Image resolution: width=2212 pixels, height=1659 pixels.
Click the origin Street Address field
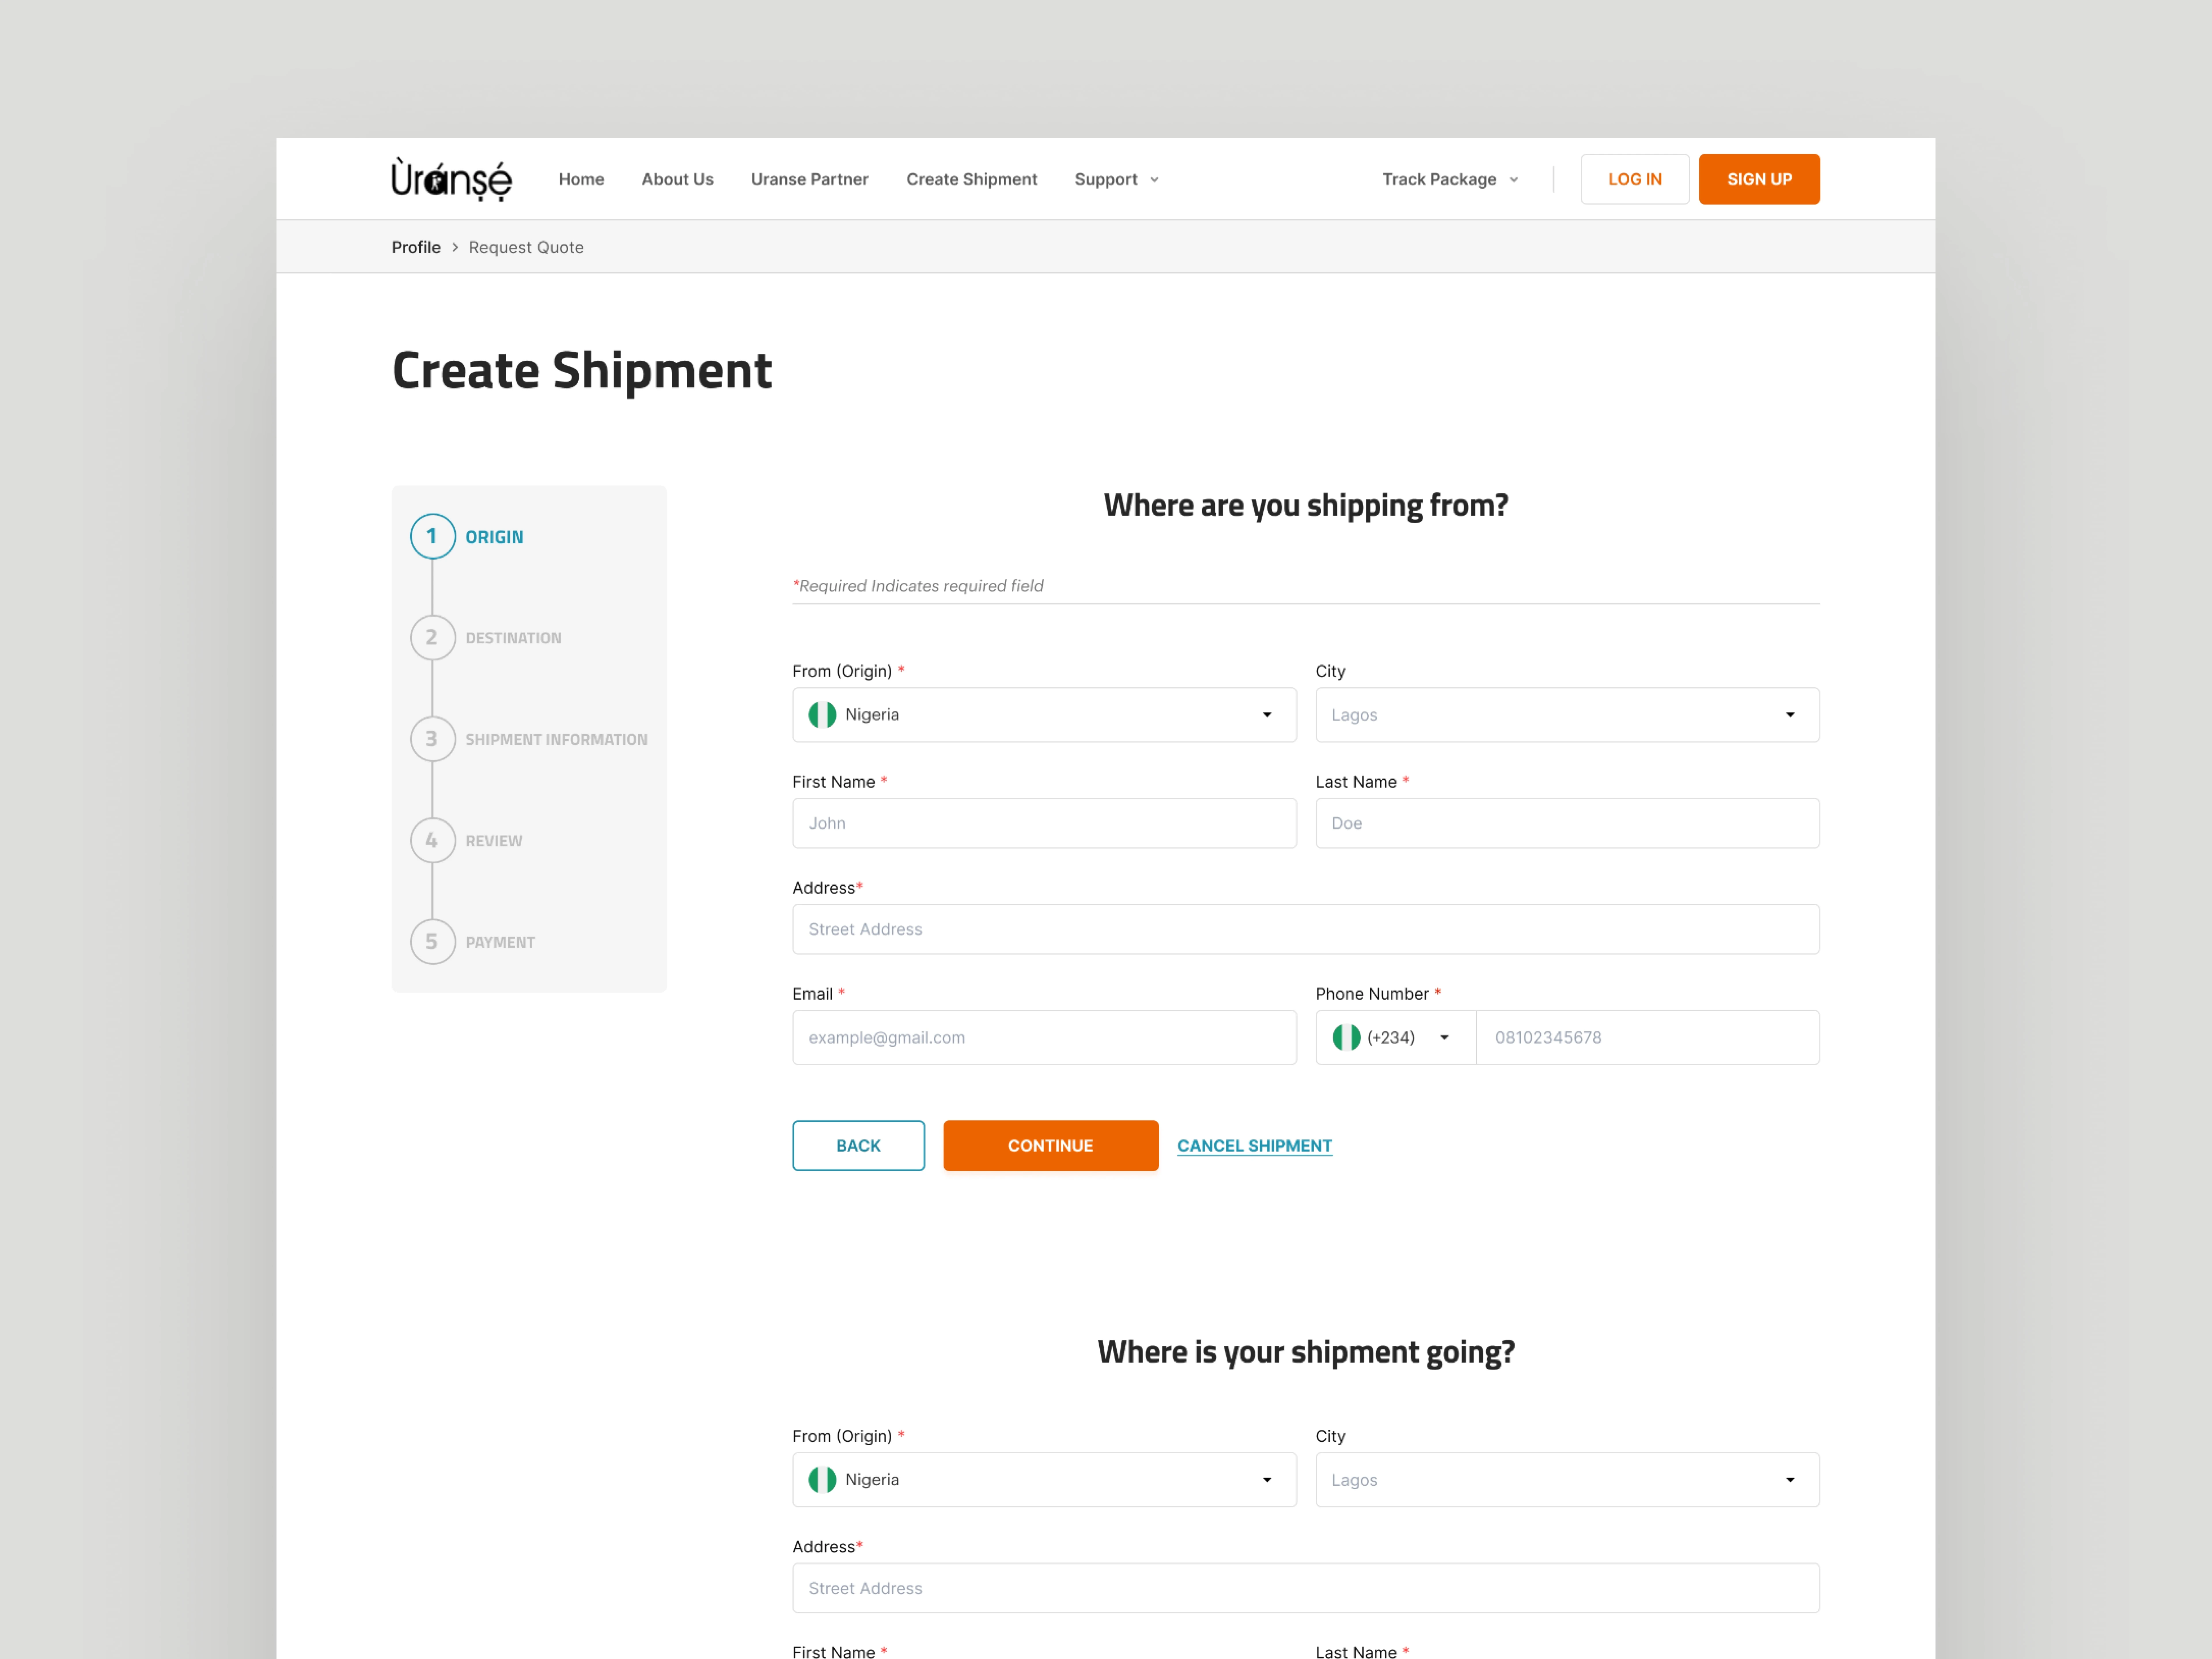1306,929
